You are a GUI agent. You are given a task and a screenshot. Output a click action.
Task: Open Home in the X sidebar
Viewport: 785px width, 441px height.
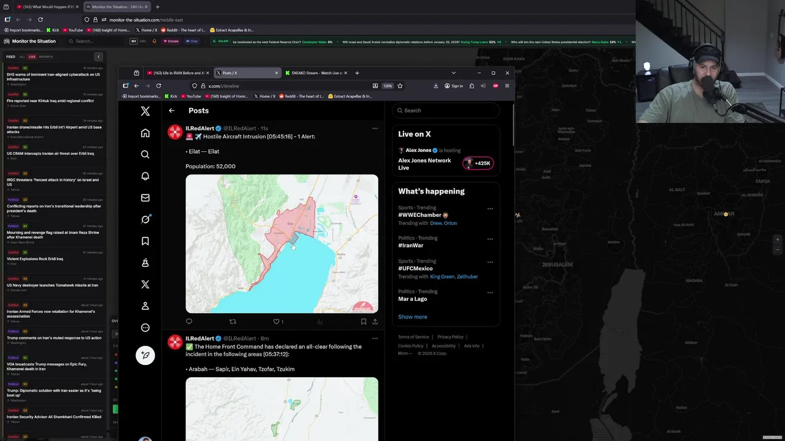(x=145, y=133)
